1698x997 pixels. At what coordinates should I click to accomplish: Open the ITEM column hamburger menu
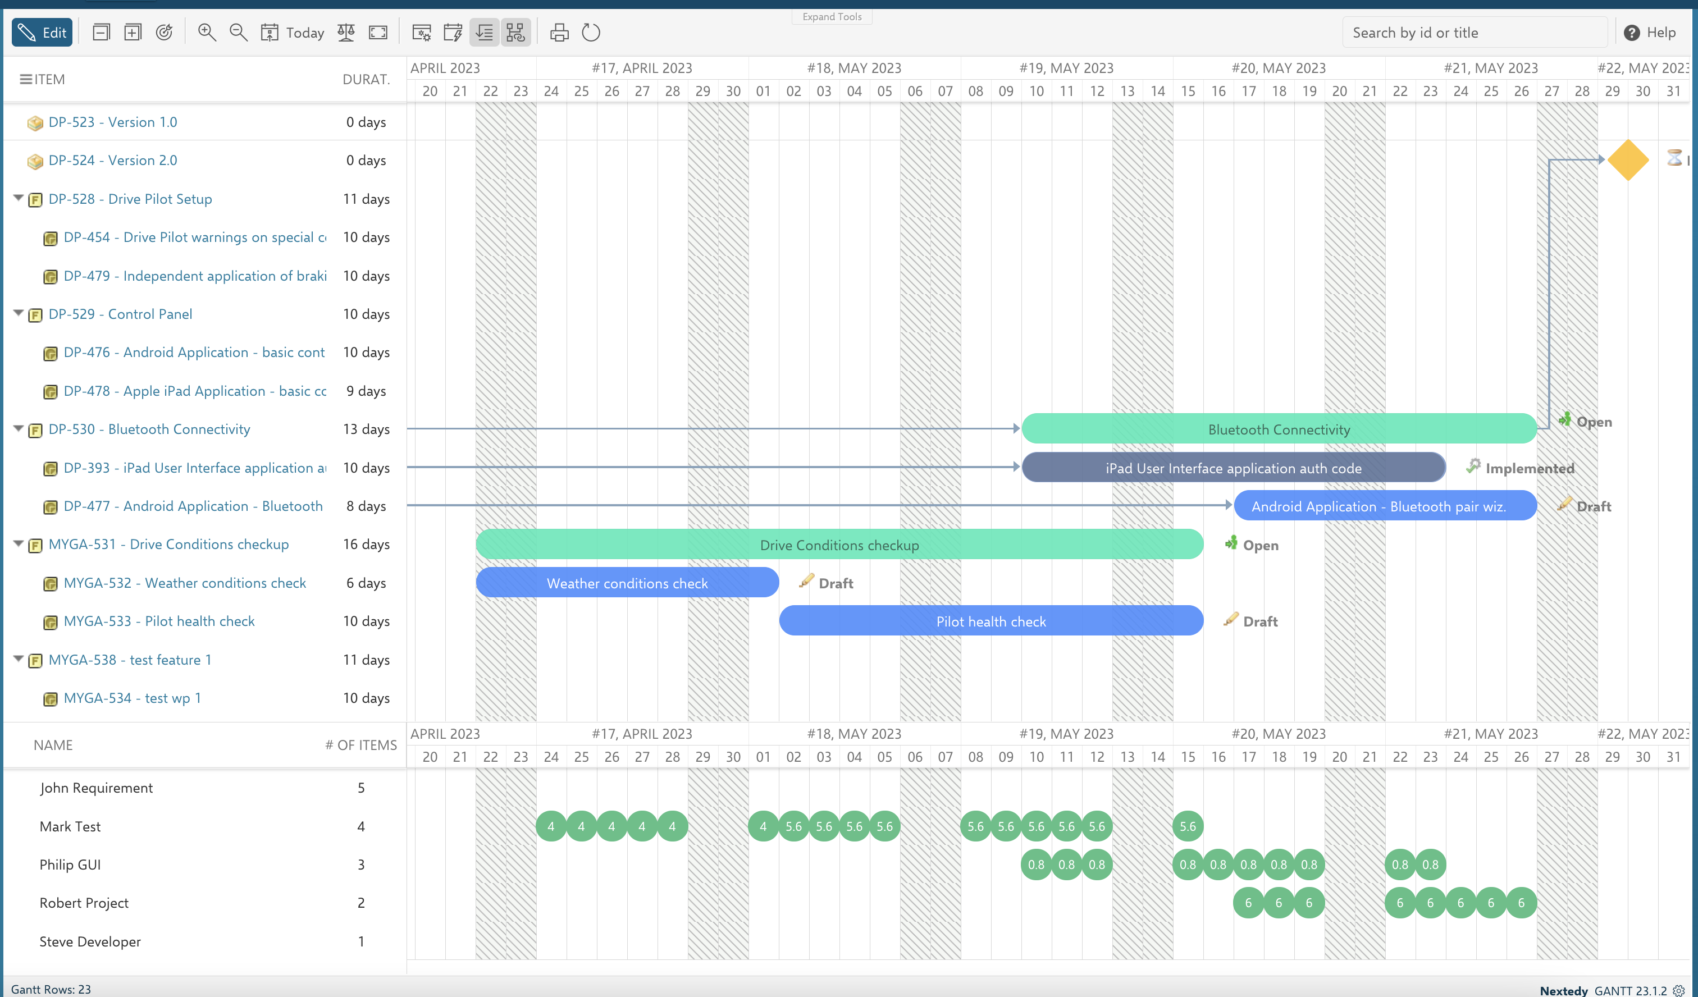tap(26, 80)
